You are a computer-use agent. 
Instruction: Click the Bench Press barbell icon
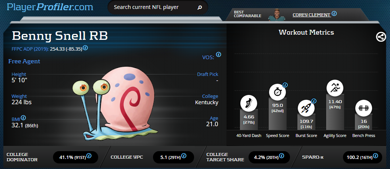click(363, 108)
